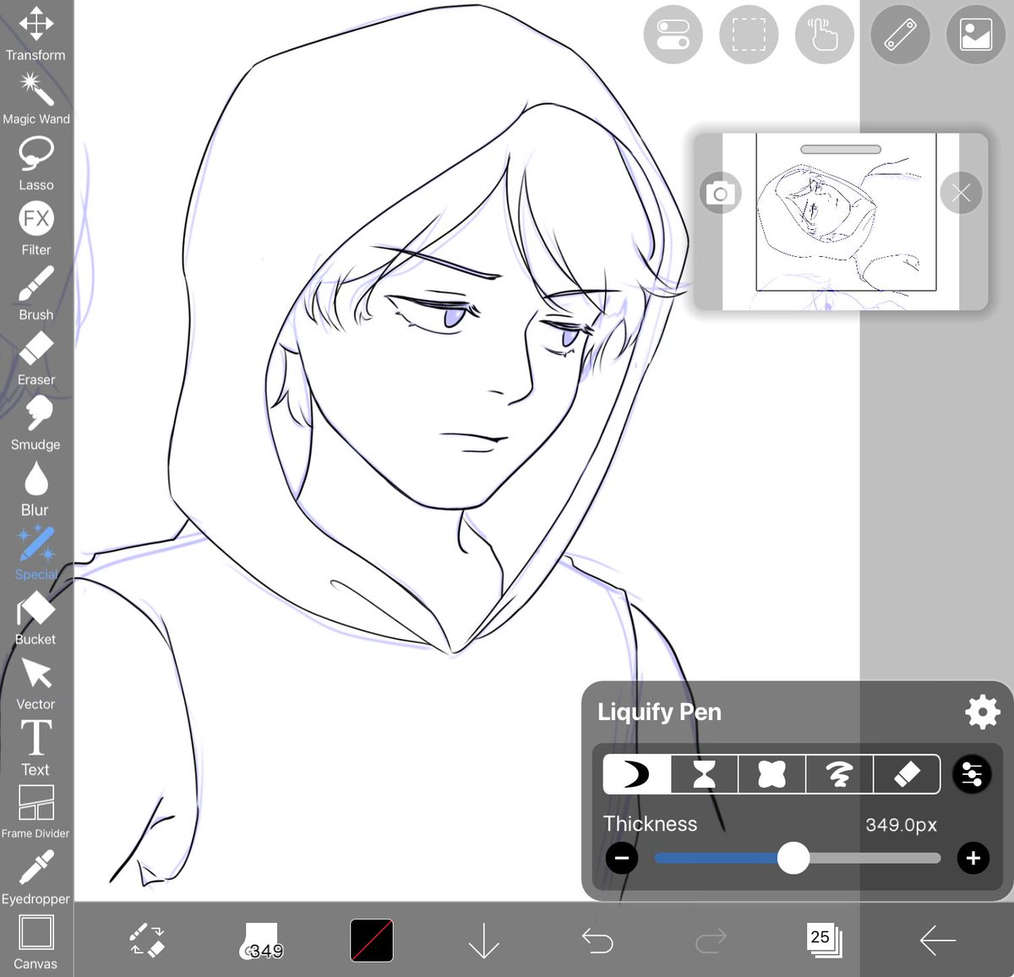
Task: Open Liquify Pen settings gear
Action: [983, 712]
